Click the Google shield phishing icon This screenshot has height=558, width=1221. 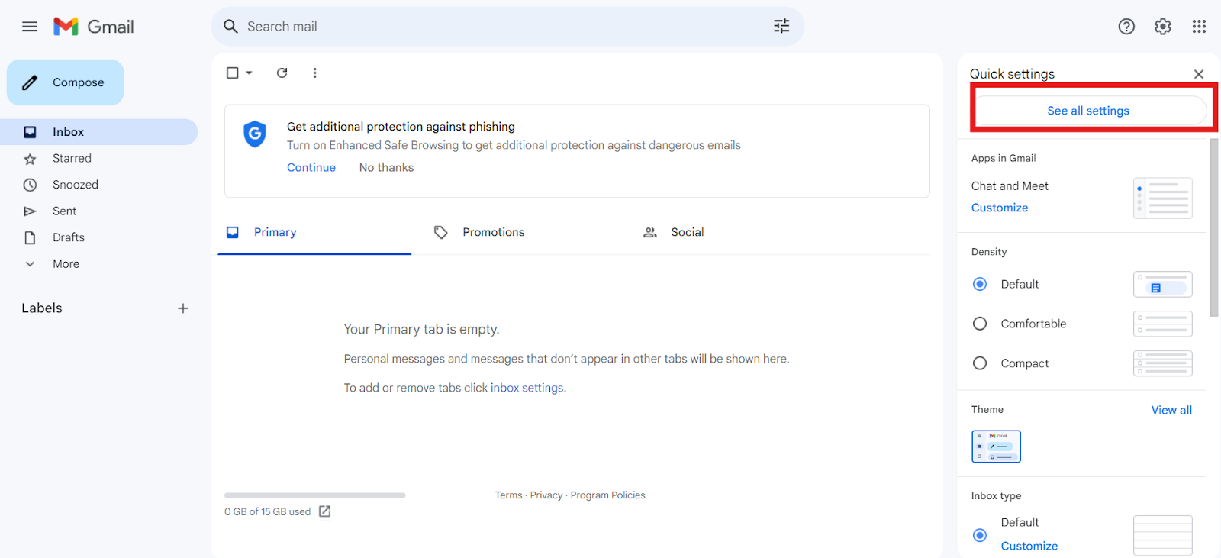click(x=255, y=134)
